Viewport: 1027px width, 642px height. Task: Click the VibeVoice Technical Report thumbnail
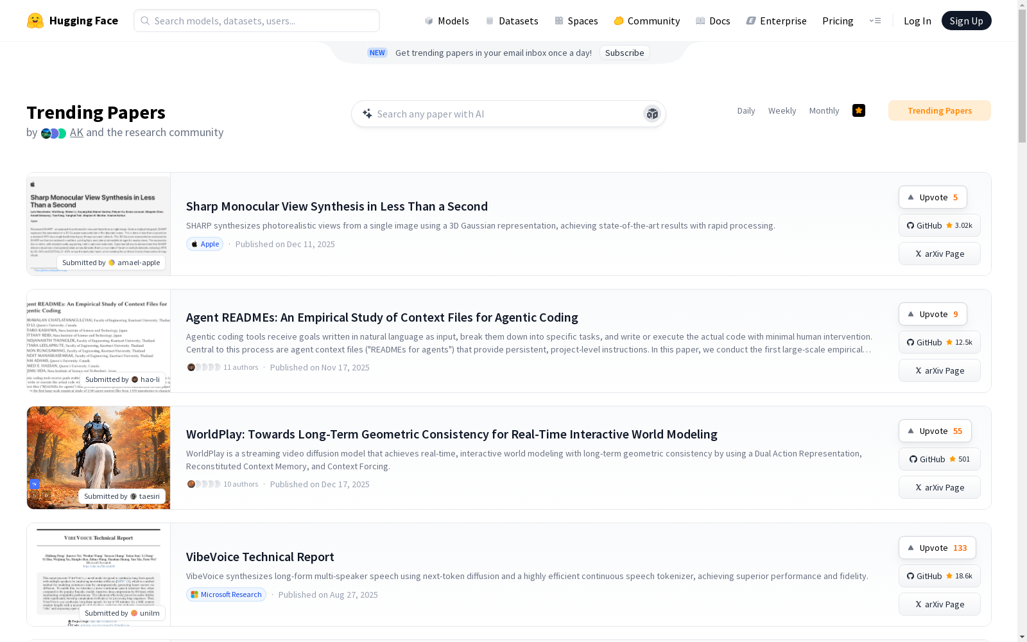98,575
